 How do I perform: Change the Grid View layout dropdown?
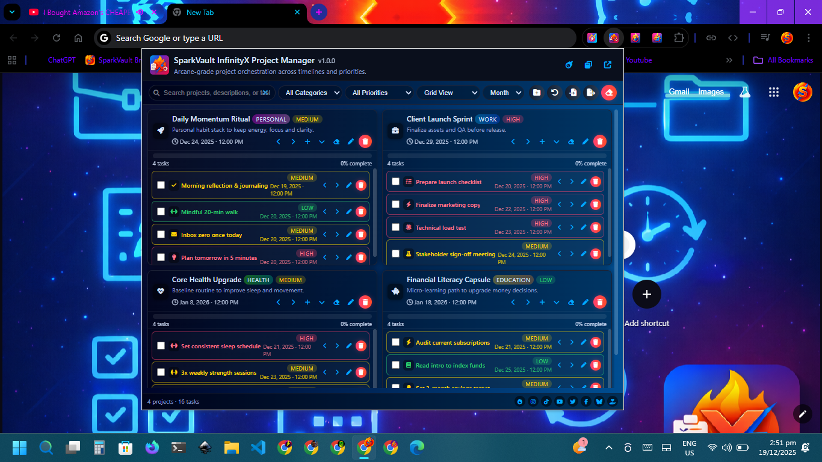450,93
